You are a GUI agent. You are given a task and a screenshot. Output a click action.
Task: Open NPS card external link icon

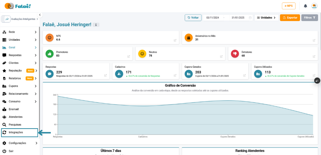175,40
